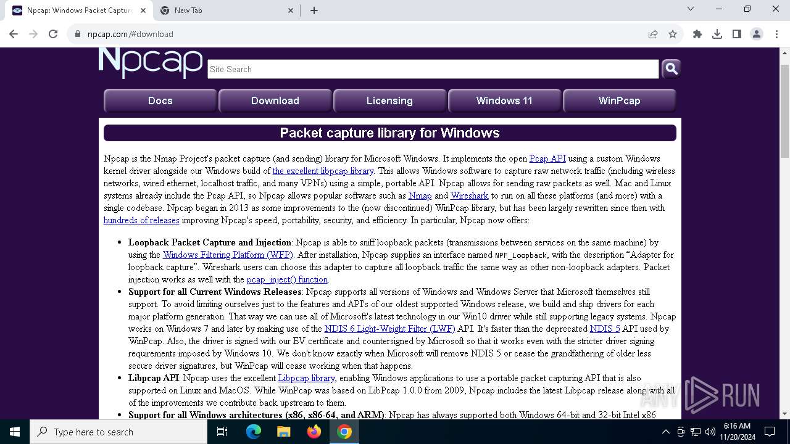This screenshot has height=444, width=790.
Task: Click the Loopback Packet Capture and Injection text
Action: point(210,242)
